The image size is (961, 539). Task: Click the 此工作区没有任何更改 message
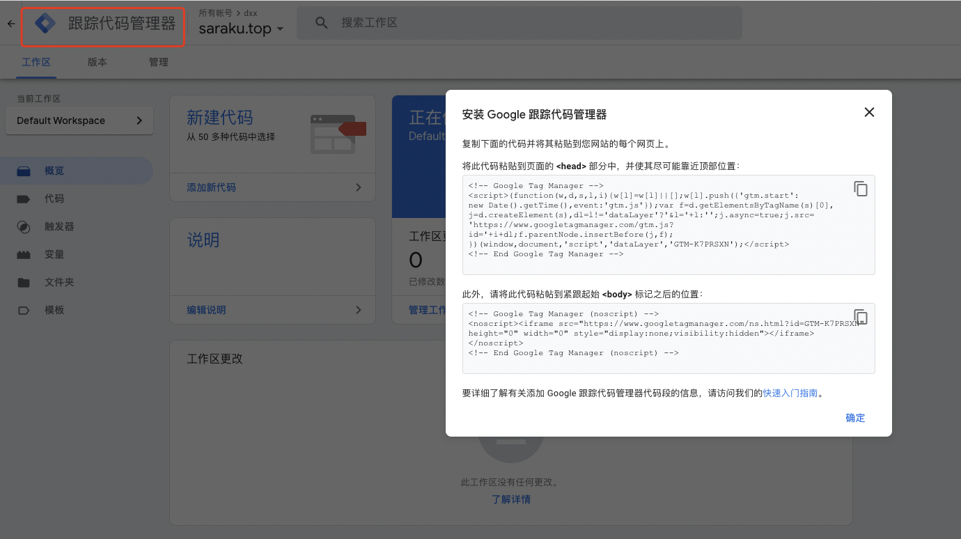(x=510, y=482)
